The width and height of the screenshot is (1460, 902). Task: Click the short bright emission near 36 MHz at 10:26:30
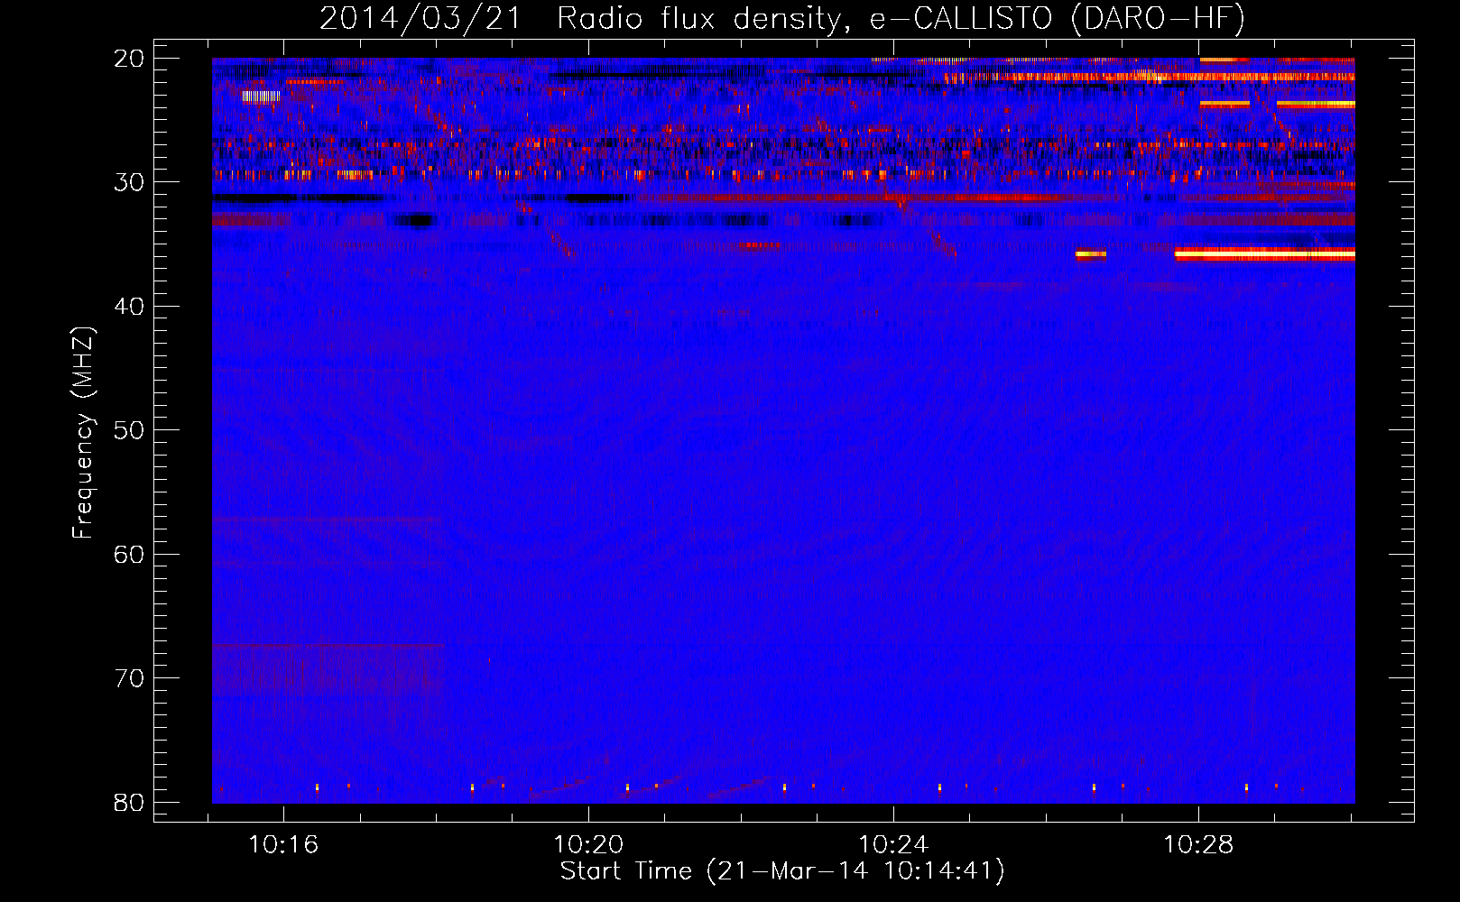point(1091,254)
